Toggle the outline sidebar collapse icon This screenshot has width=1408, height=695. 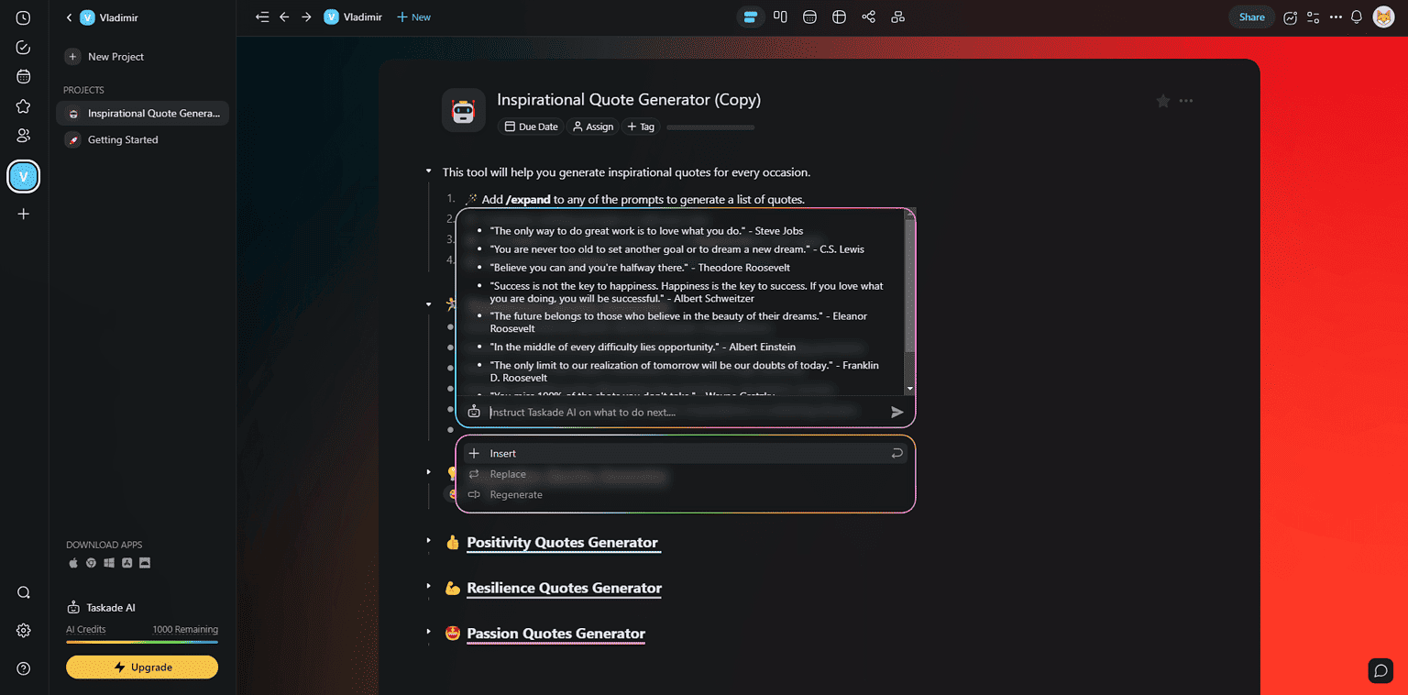coord(262,17)
